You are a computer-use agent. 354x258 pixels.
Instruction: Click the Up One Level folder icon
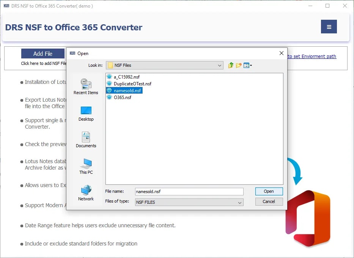coord(230,65)
